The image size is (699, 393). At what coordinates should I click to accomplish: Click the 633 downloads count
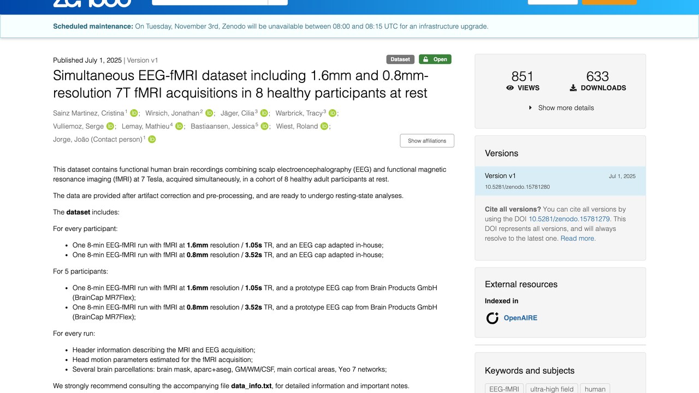click(x=597, y=76)
